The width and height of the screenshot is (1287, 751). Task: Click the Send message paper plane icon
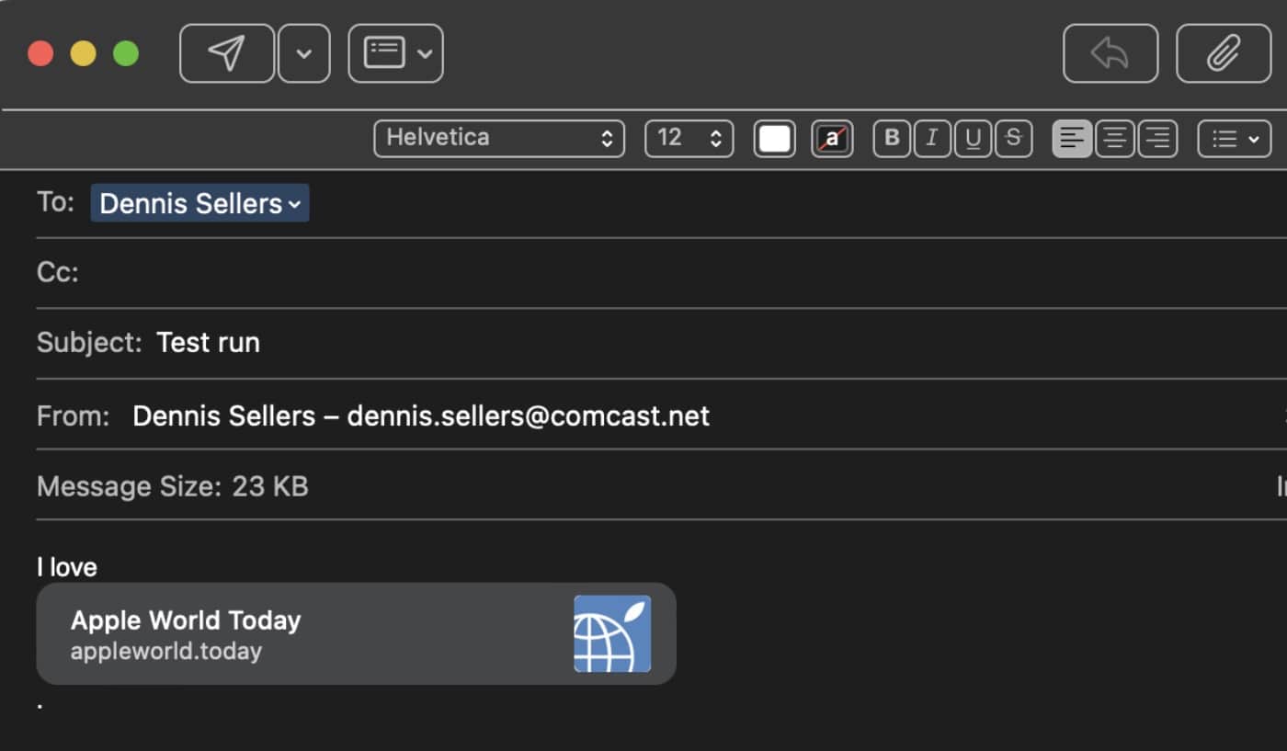pos(226,53)
